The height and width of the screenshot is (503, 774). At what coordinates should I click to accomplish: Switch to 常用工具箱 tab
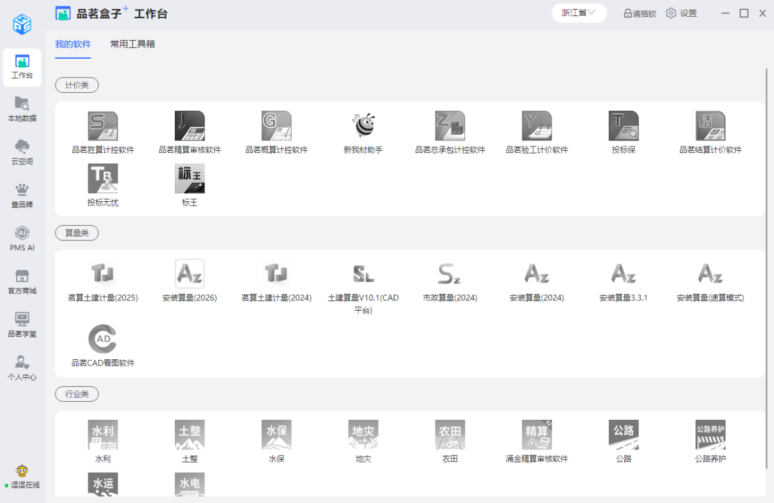tap(132, 44)
